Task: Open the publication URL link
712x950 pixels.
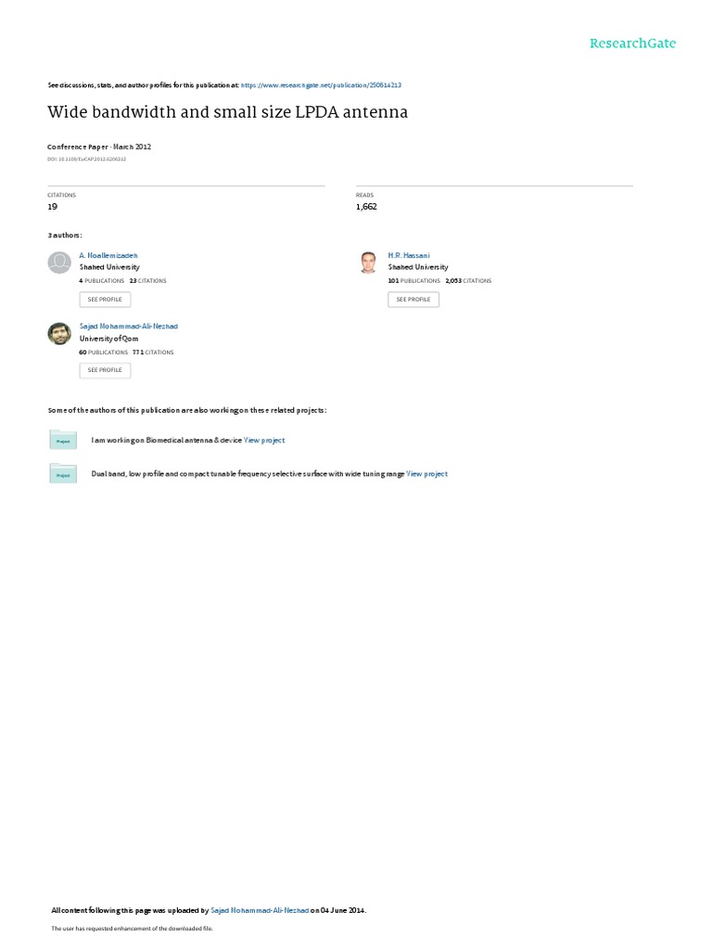Action: (321, 85)
